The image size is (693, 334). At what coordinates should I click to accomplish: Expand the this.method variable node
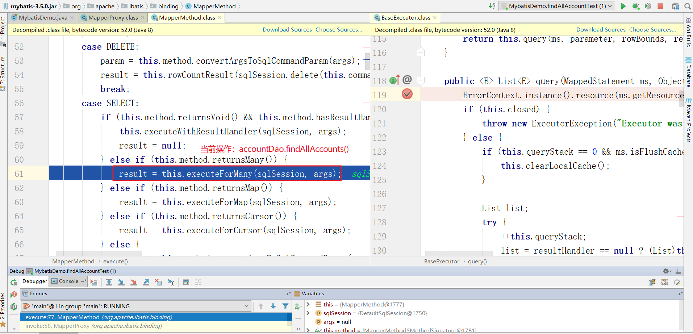(x=308, y=330)
